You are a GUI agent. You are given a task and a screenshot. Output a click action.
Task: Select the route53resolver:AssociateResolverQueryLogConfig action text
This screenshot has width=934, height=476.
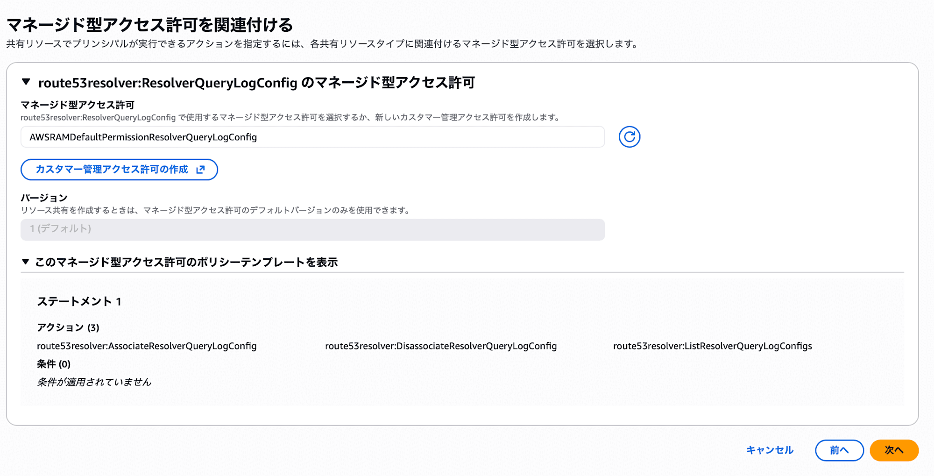pyautogui.click(x=147, y=346)
